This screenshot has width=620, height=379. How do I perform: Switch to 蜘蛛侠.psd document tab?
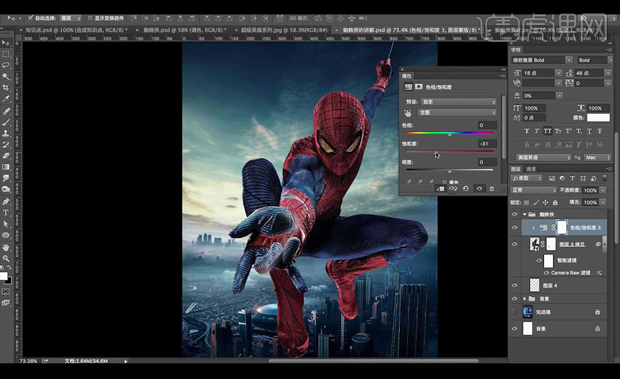(x=185, y=30)
